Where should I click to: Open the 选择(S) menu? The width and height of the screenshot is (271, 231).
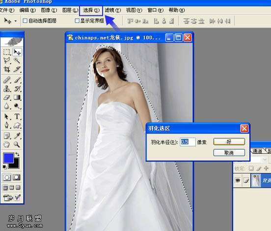click(x=91, y=10)
